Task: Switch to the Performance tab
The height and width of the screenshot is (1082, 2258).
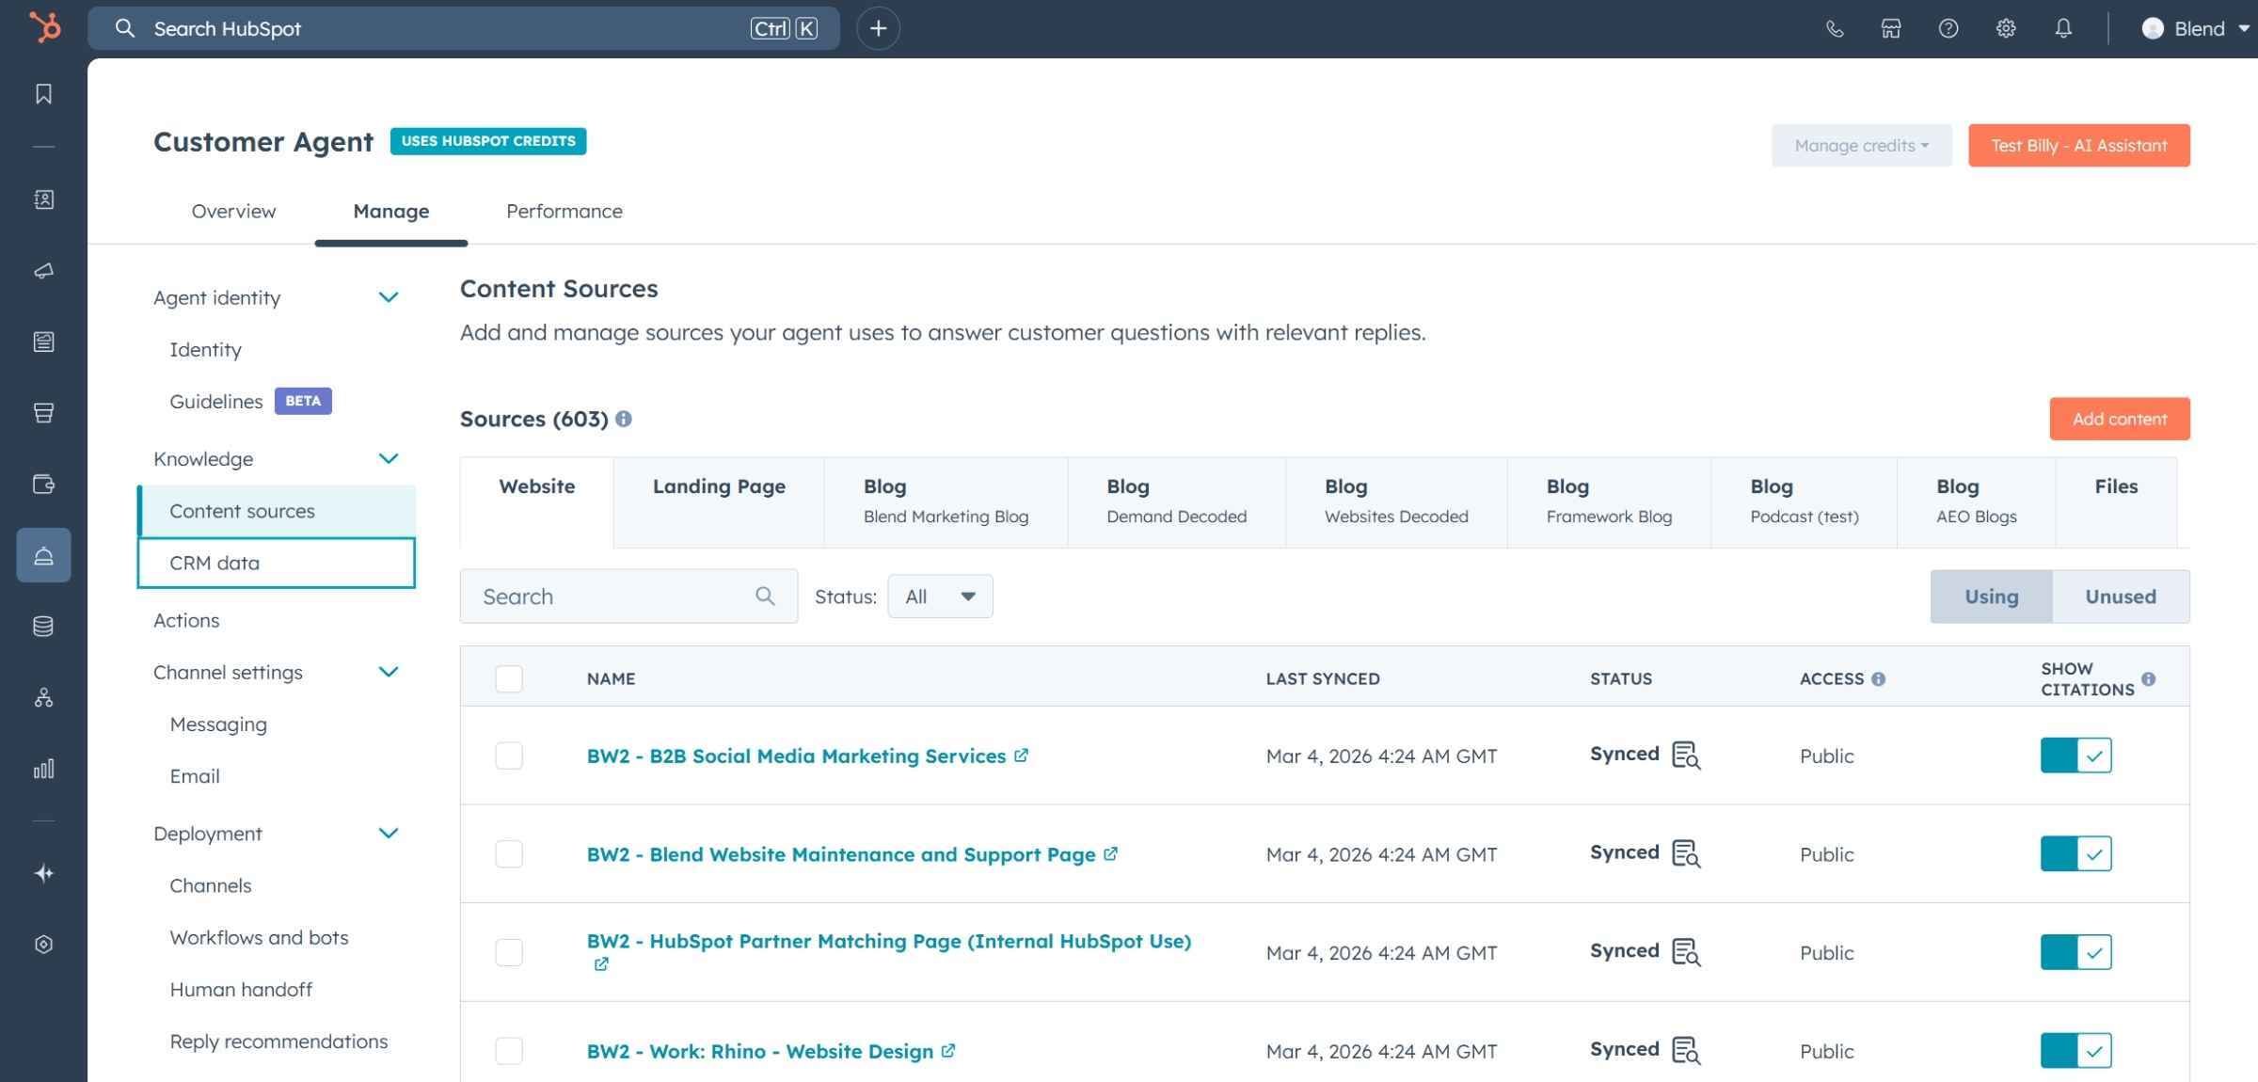Action: pos(564,212)
